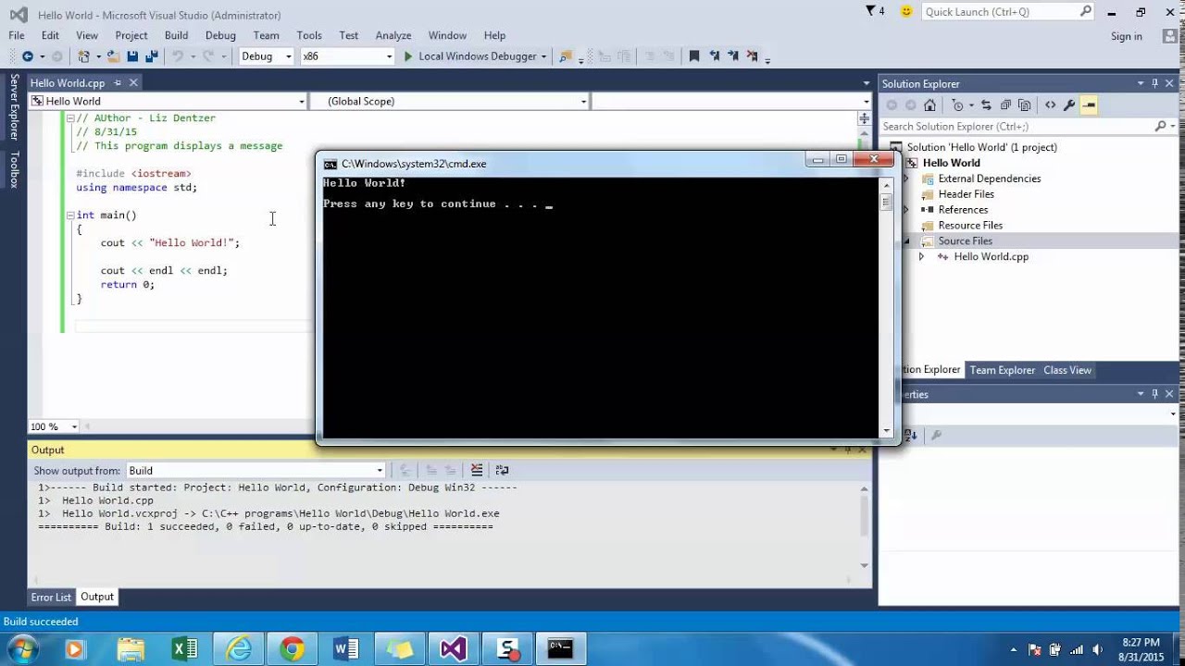The image size is (1185, 666).
Task: Switch to the Team Explorer tab
Action: [x=1003, y=370]
